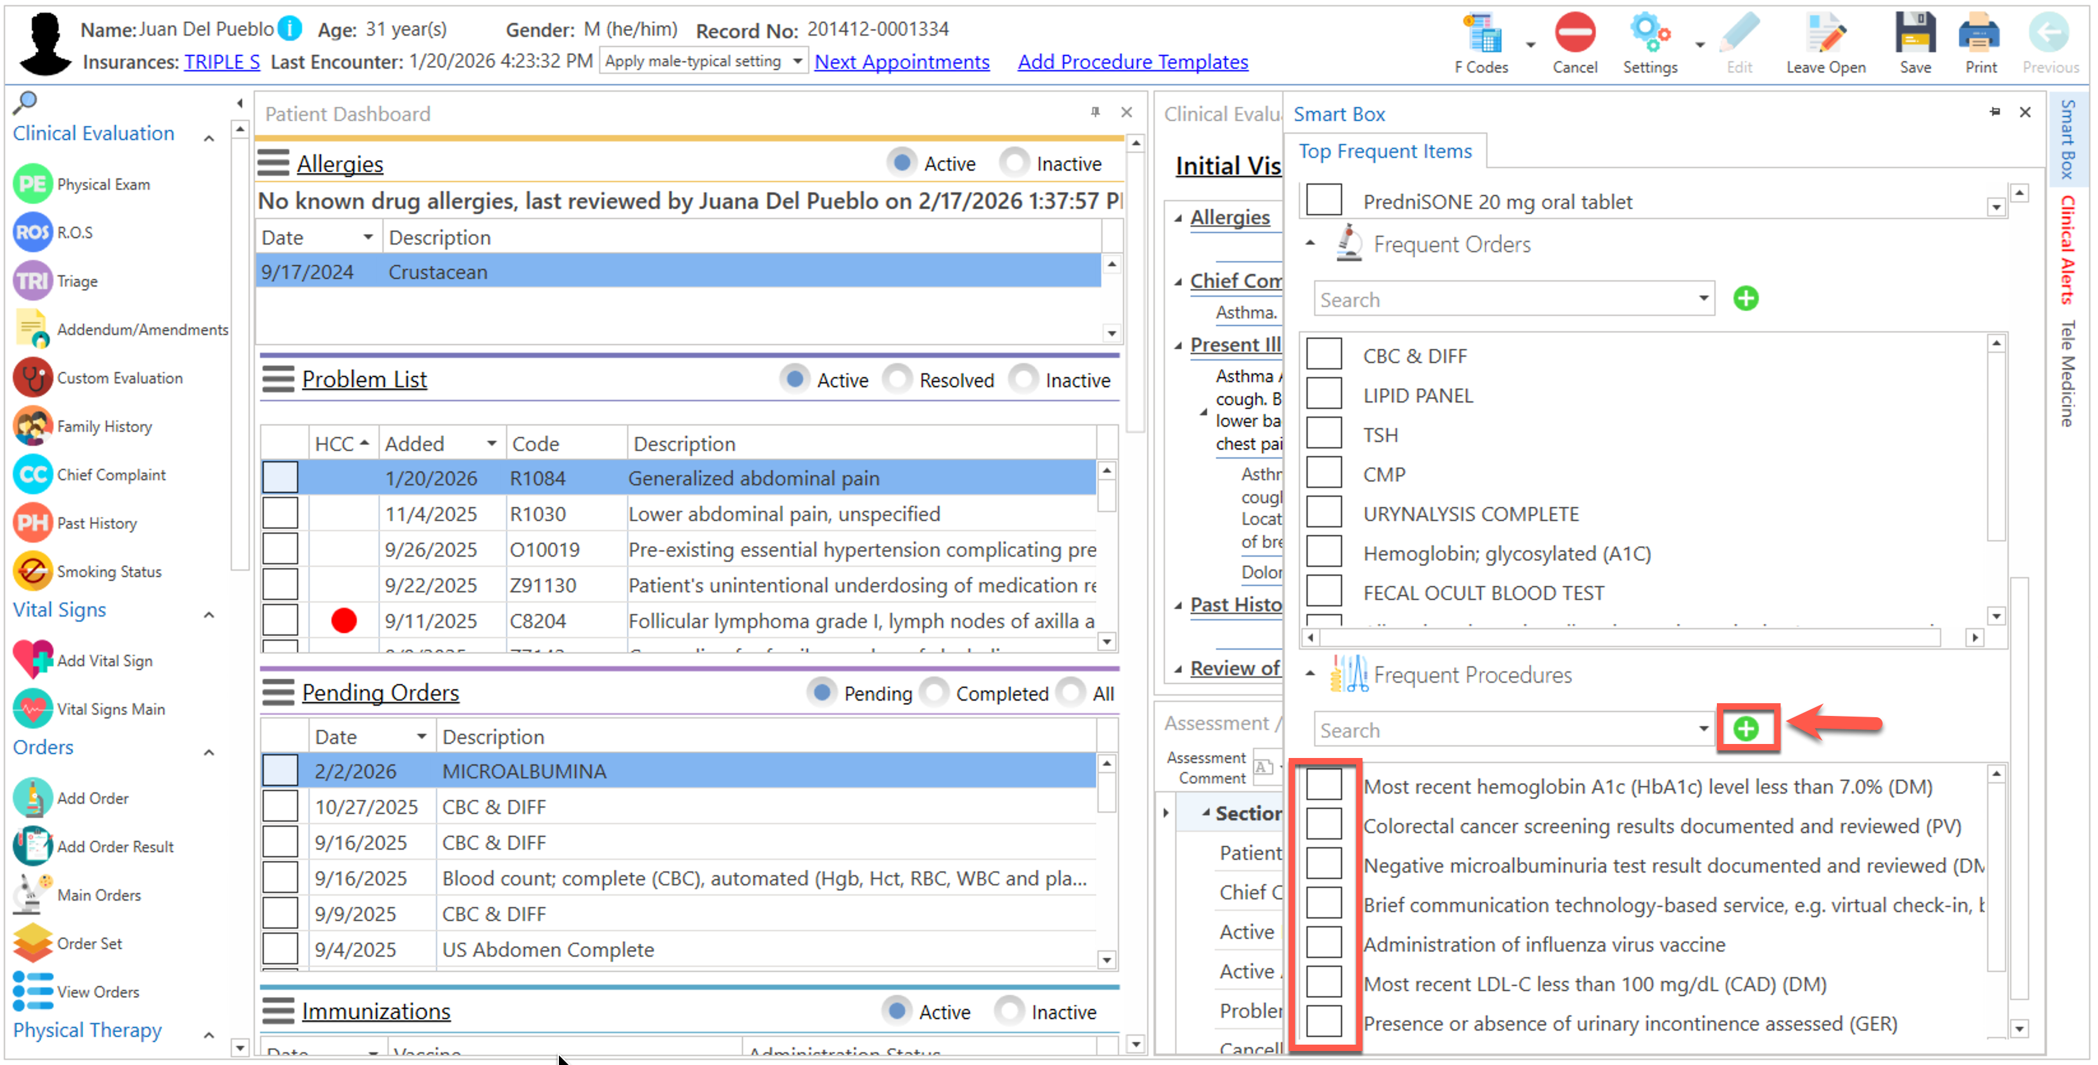This screenshot has width=2098, height=1065.
Task: Open the Clinical Alerts side tab
Action: tap(2067, 249)
